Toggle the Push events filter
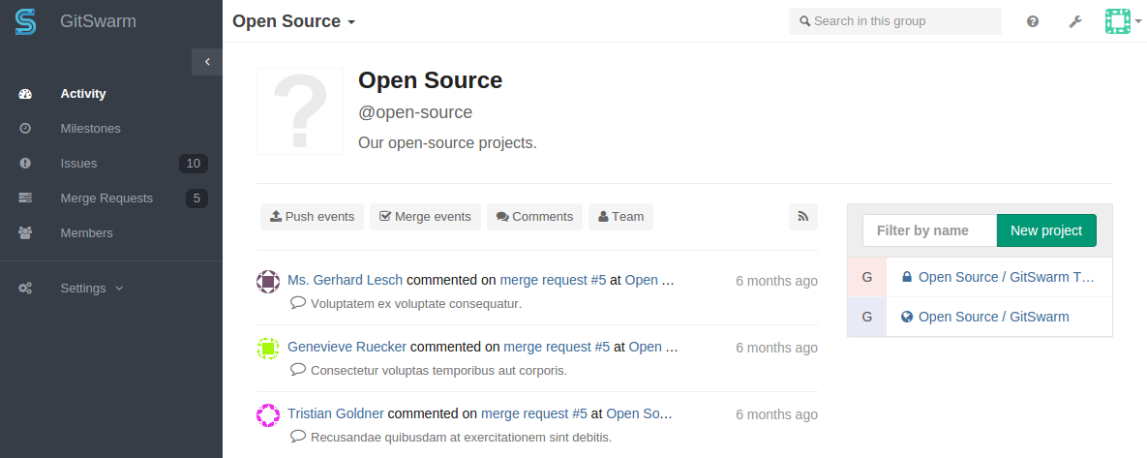The image size is (1147, 458). [313, 217]
